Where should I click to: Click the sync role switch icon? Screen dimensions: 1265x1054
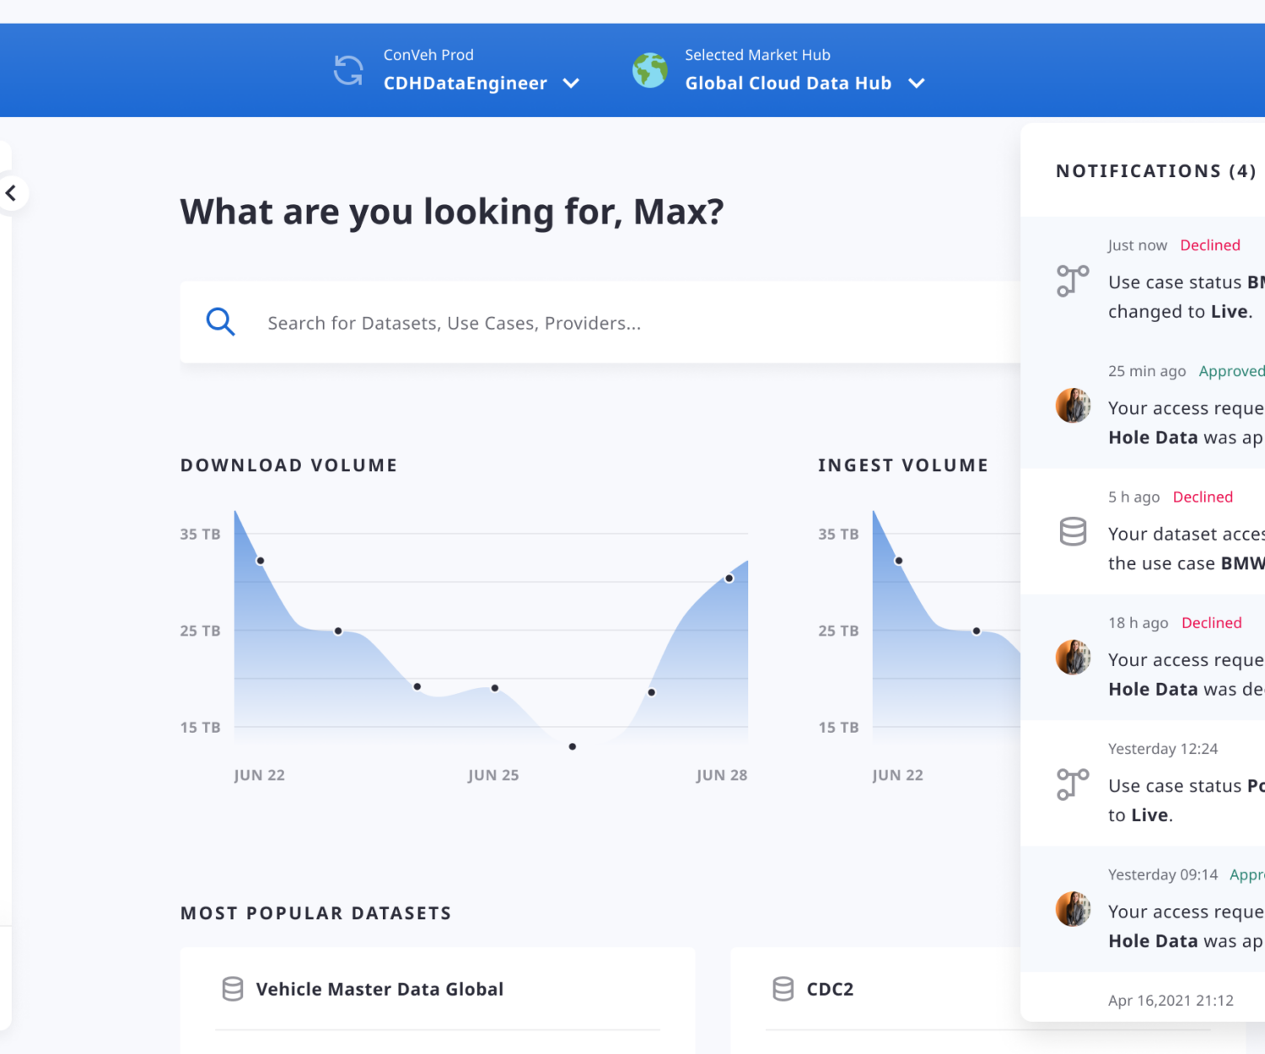[348, 70]
